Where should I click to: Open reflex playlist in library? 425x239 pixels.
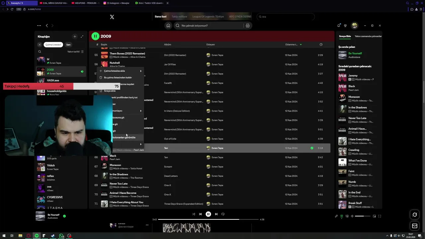pos(61,178)
